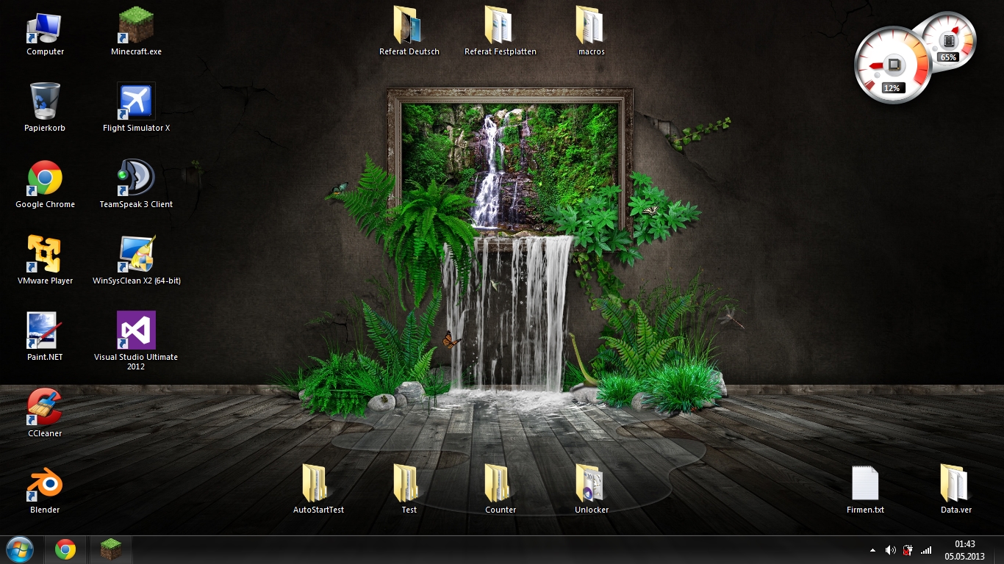Open the taskbar clock and date
The height and width of the screenshot is (564, 1004).
964,550
